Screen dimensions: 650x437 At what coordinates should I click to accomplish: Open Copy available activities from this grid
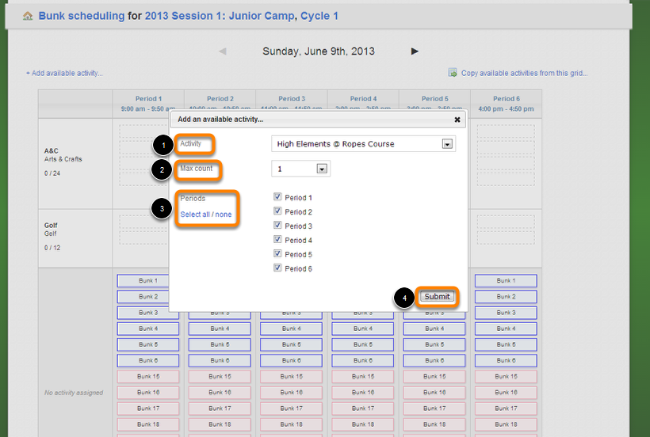coord(524,74)
